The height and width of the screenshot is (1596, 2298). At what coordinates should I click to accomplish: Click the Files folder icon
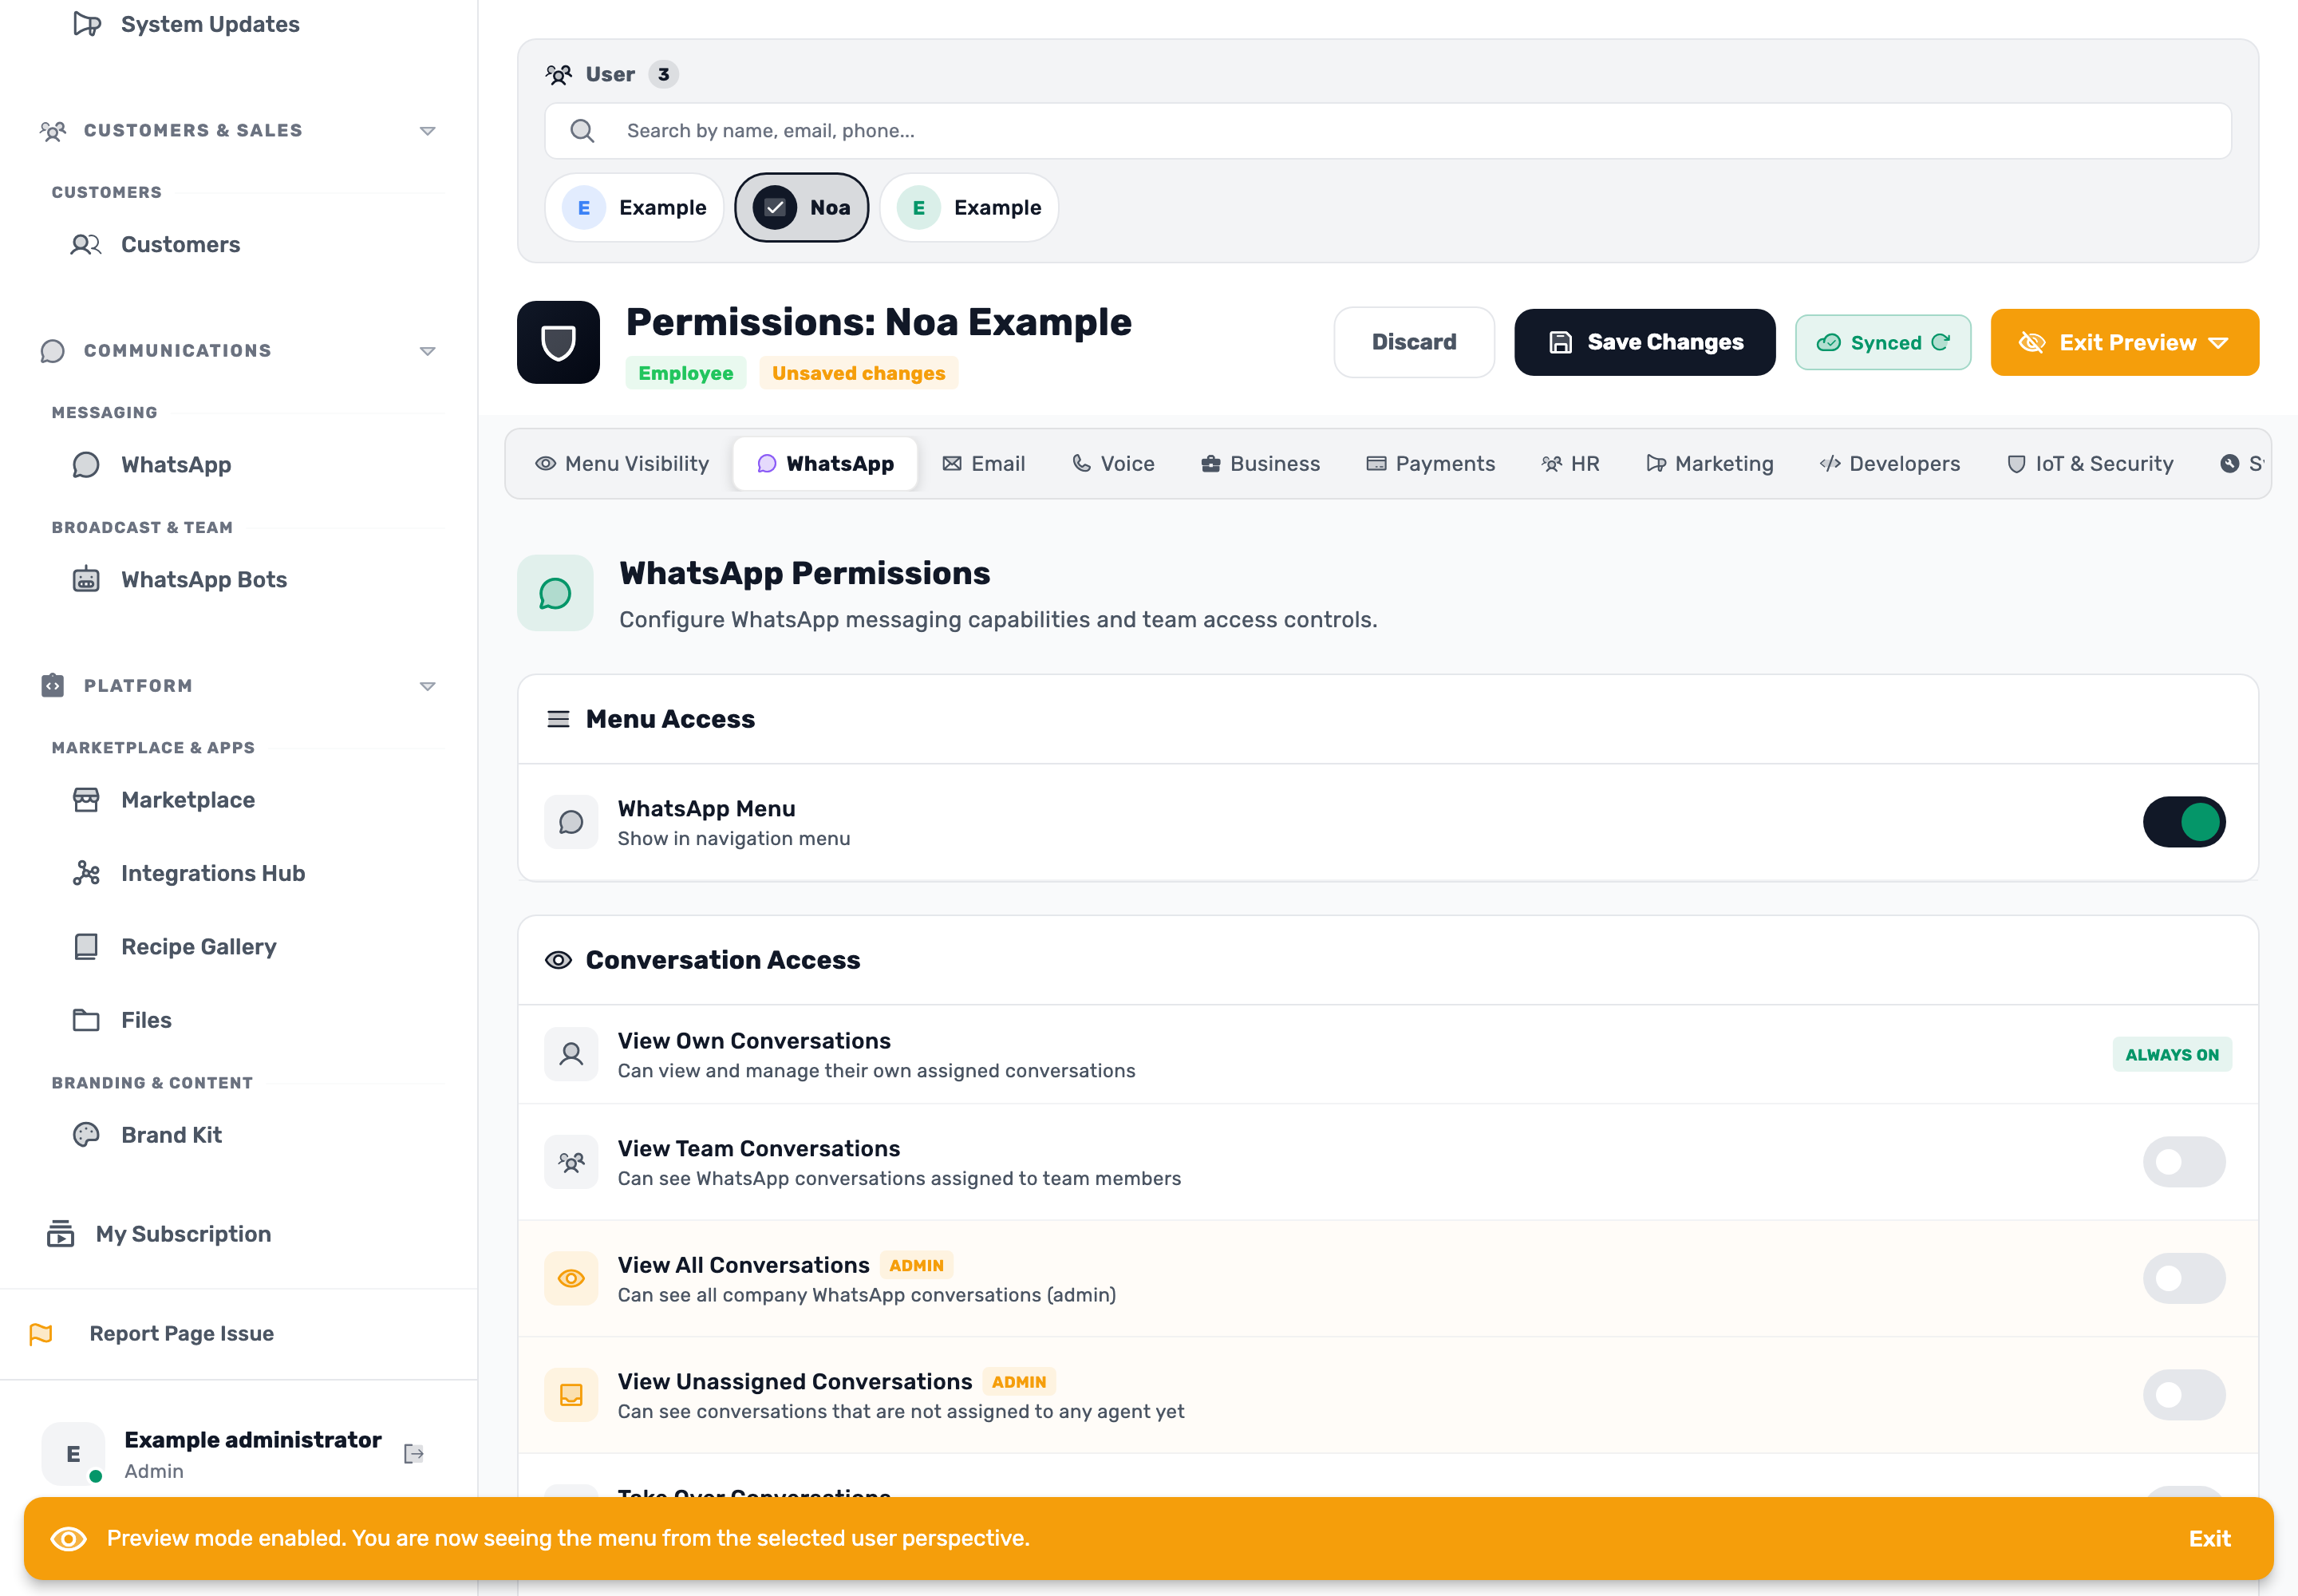pos(86,1020)
